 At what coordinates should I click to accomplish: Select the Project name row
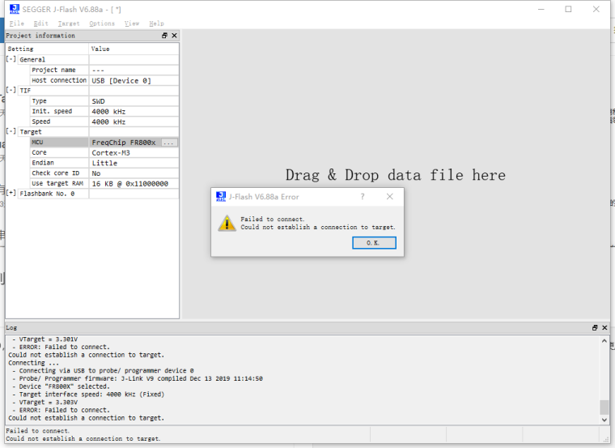click(104, 70)
